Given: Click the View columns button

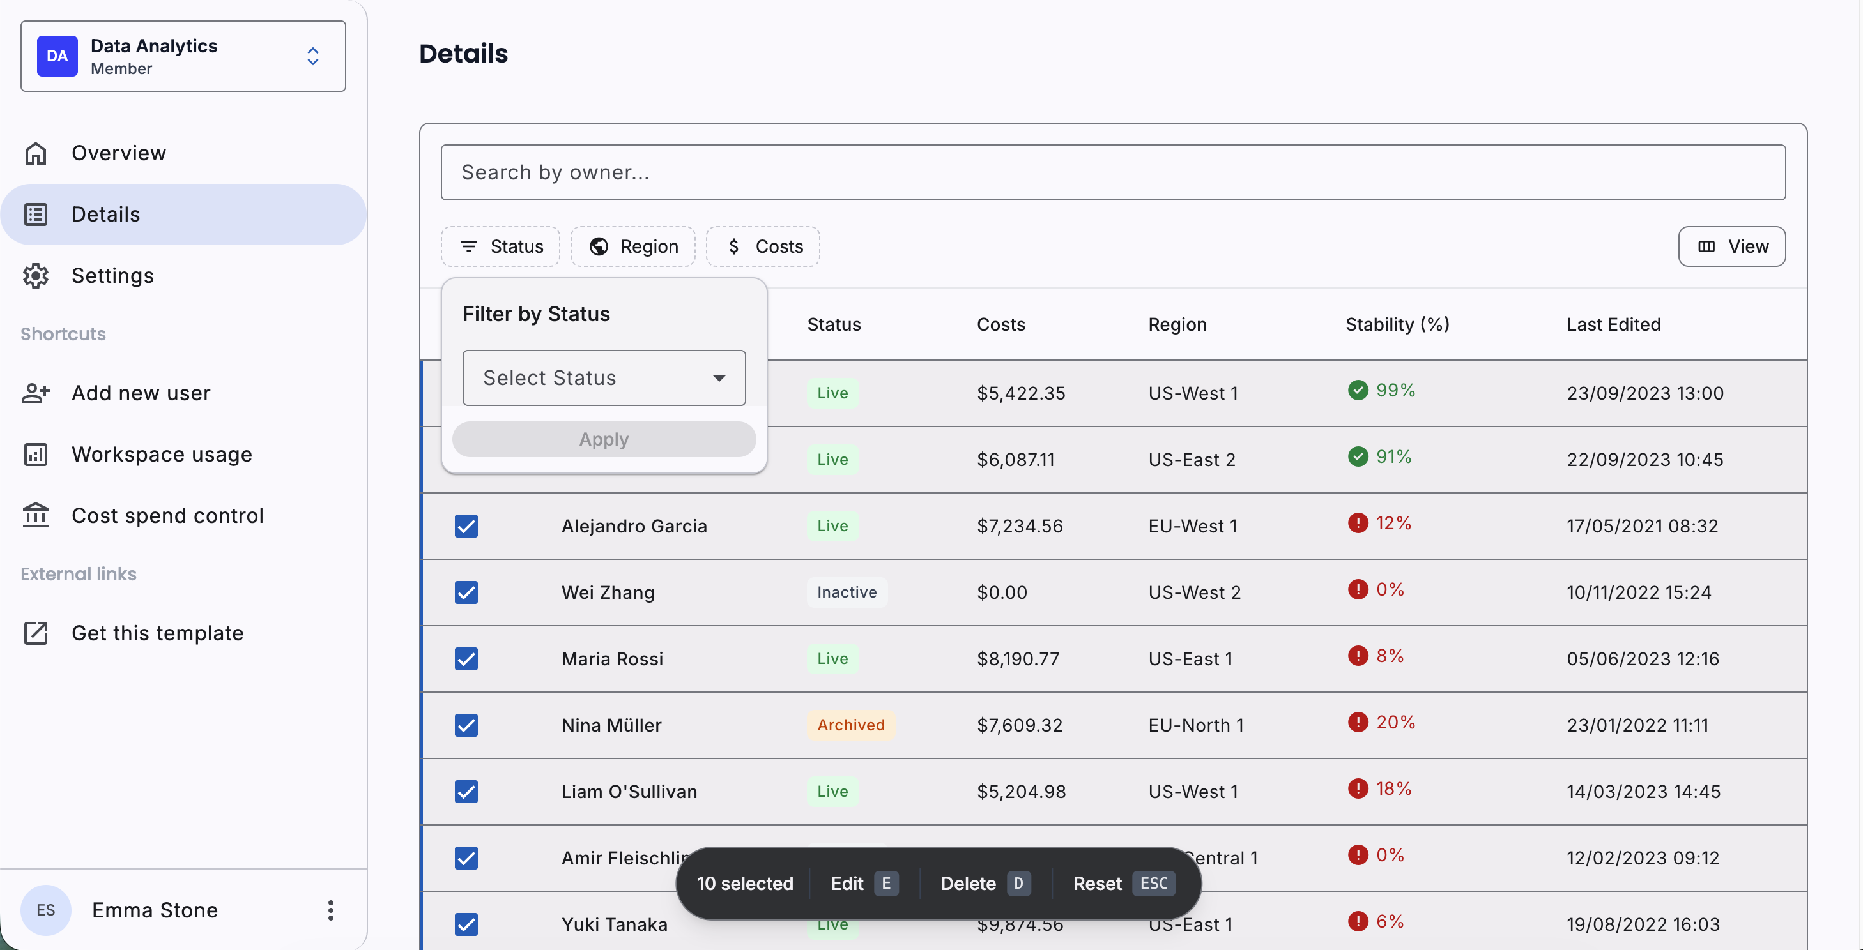Looking at the screenshot, I should pos(1731,246).
